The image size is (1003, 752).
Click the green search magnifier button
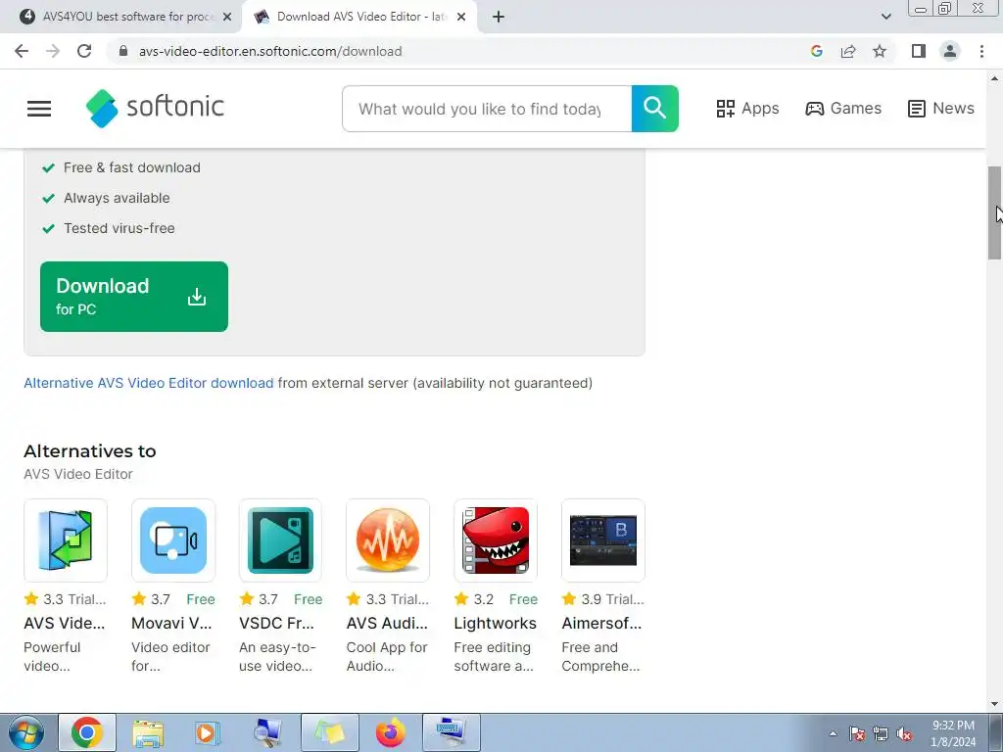(x=655, y=109)
